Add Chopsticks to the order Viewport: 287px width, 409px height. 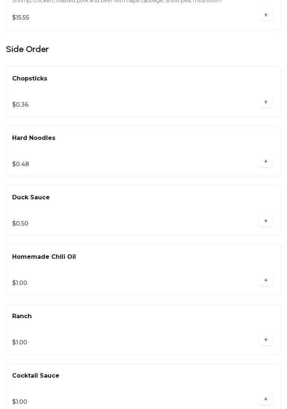(x=266, y=102)
